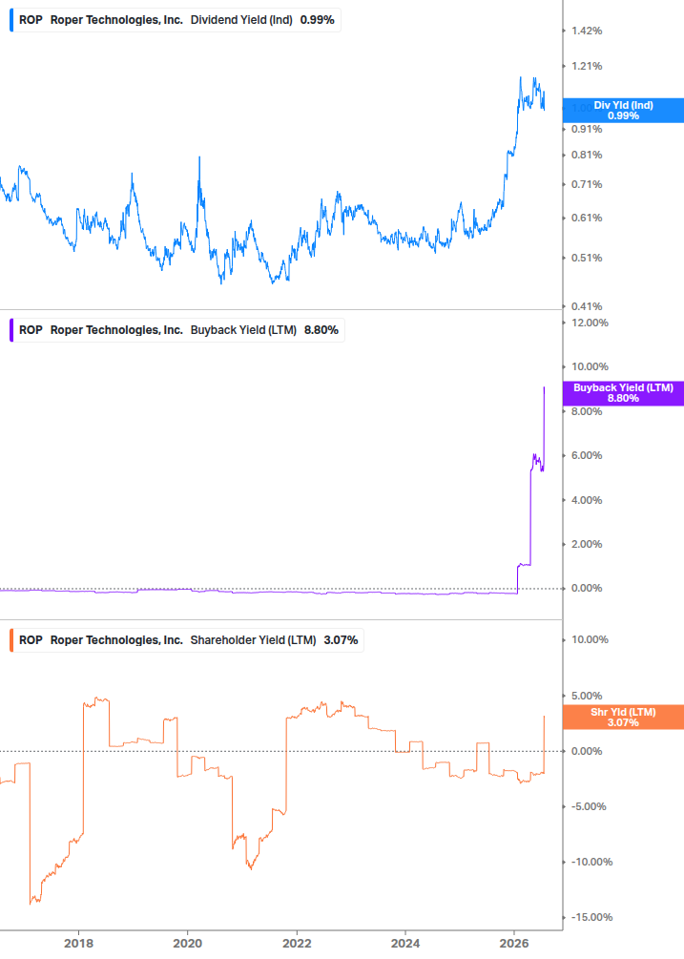Image resolution: width=684 pixels, height=959 pixels.
Task: Click the -15.00% tick on shareholder yield axis
Action: [591, 917]
